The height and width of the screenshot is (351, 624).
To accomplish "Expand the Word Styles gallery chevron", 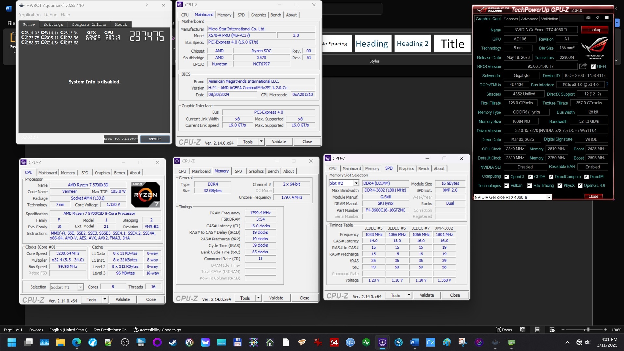I will tap(616, 60).
